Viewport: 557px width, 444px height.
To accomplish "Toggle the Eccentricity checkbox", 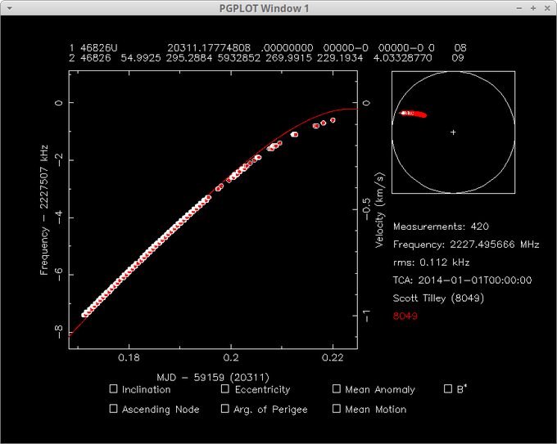I will coord(225,390).
